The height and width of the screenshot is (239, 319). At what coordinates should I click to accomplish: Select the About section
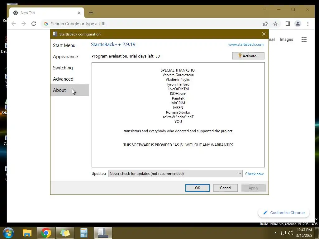coord(69,90)
